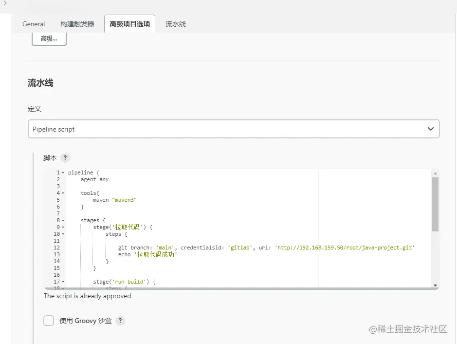Expand the breadcrumb arrow at top left

coord(5,3)
